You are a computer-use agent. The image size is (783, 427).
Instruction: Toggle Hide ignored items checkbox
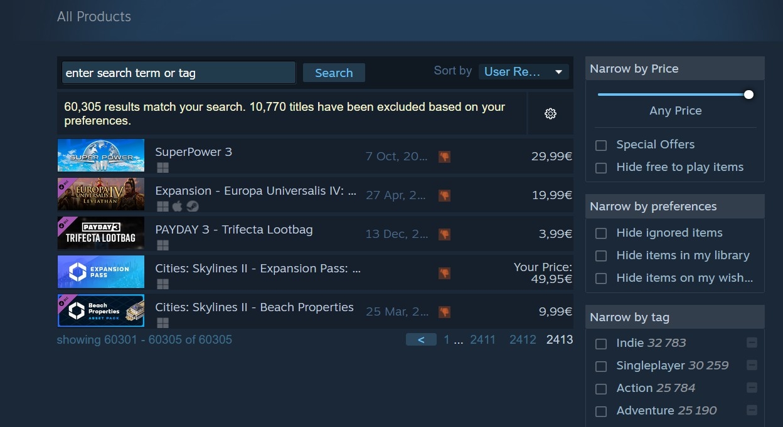pyautogui.click(x=601, y=234)
